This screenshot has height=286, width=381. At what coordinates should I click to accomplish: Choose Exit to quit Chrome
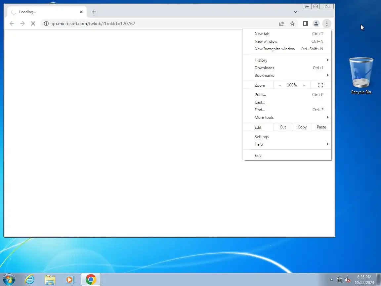click(287, 155)
